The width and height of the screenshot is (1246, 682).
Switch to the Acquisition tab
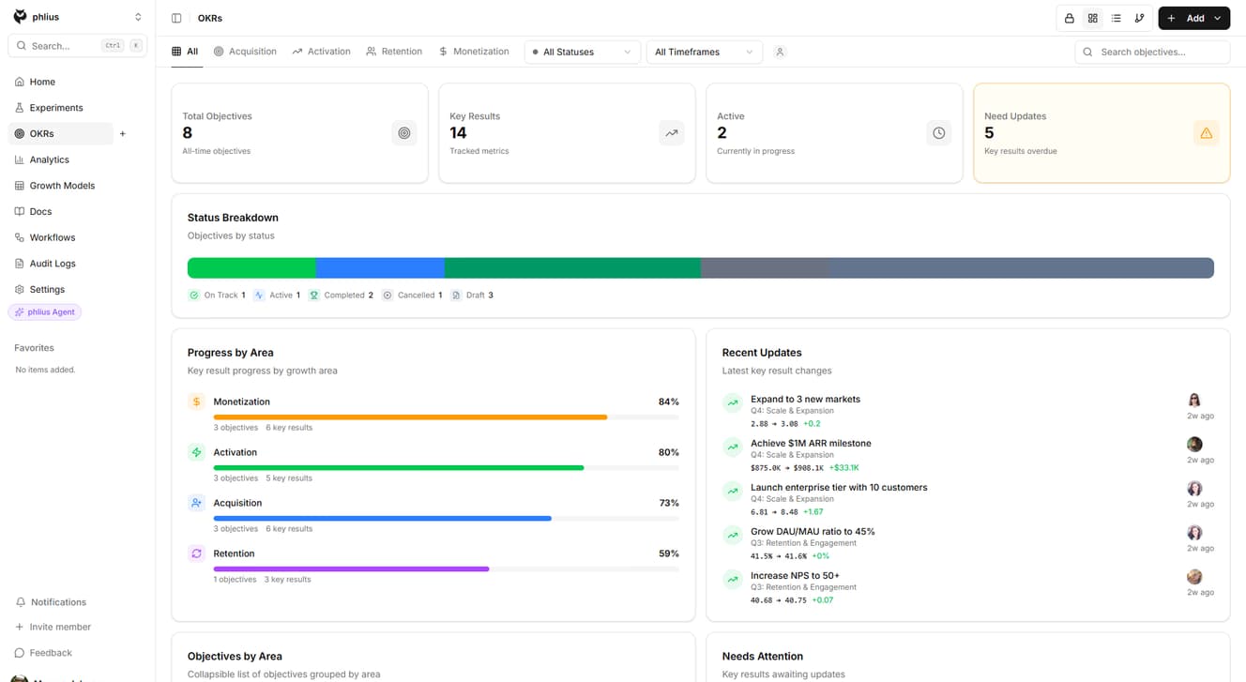245,52
